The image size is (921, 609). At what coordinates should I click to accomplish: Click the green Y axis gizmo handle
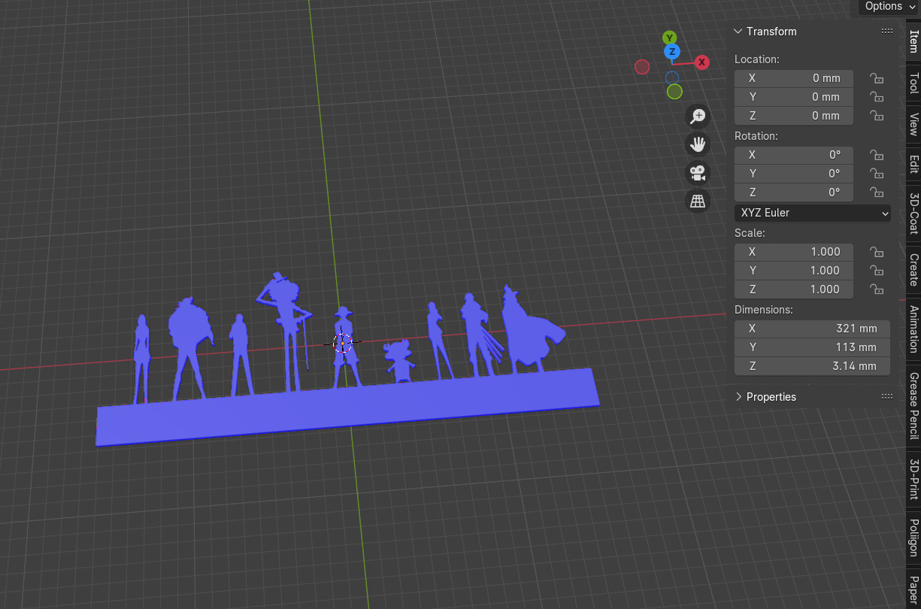click(669, 38)
